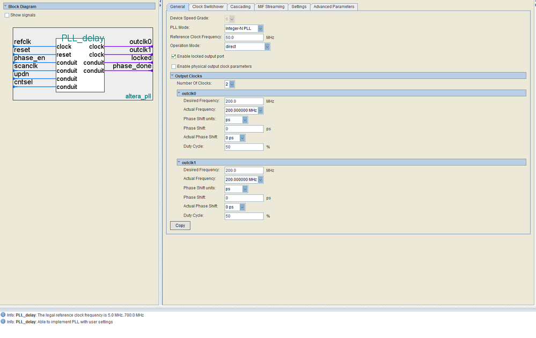Click outclk1 Duty Cycle input field

(x=244, y=216)
